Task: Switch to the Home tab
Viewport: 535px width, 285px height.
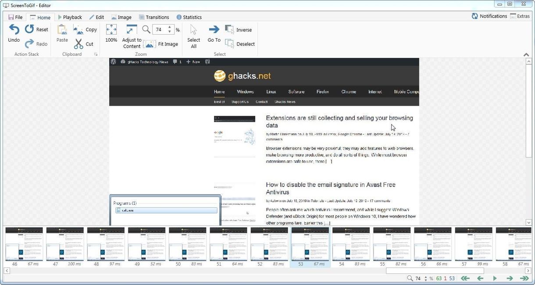Action: pyautogui.click(x=40, y=17)
